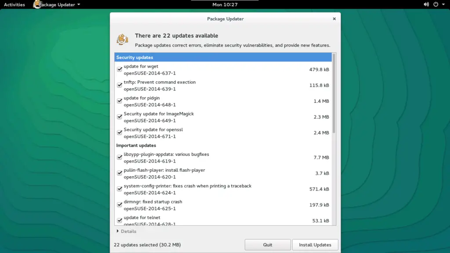The width and height of the screenshot is (450, 253).
Task: Click the 'update for telnet' row text
Action: (x=142, y=217)
